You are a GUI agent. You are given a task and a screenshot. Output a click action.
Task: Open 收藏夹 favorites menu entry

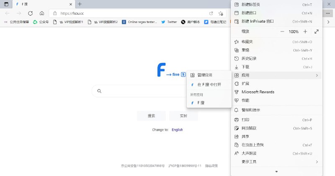coord(276,42)
